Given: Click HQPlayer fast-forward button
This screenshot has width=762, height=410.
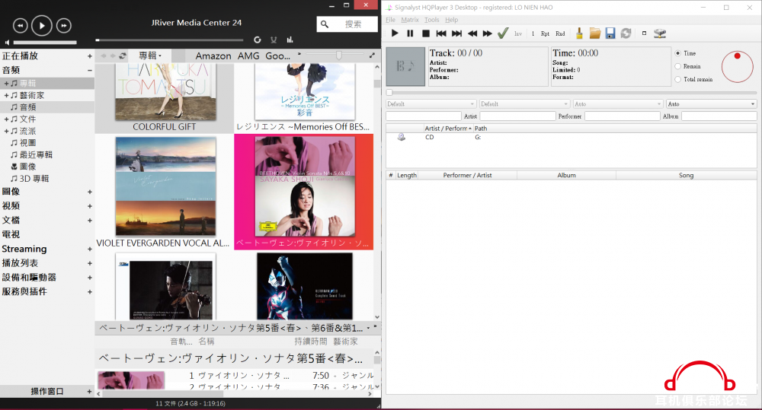Looking at the screenshot, I should (x=488, y=33).
